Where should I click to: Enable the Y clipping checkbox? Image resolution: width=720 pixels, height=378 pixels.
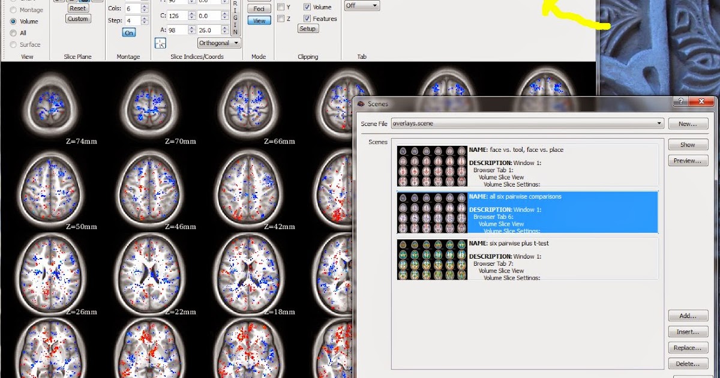281,7
